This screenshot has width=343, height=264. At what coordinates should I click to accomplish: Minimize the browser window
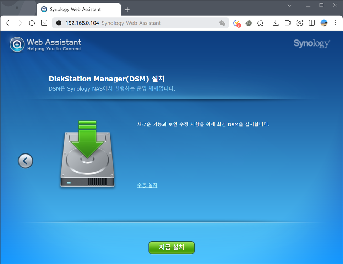point(308,6)
